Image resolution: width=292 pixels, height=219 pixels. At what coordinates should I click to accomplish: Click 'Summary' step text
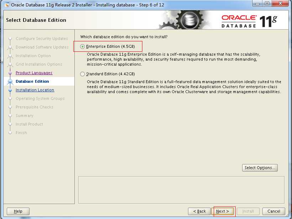pos(25,116)
